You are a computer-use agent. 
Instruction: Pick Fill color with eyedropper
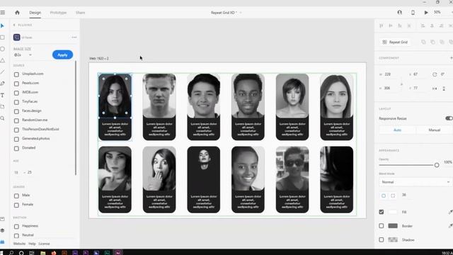coord(450,212)
